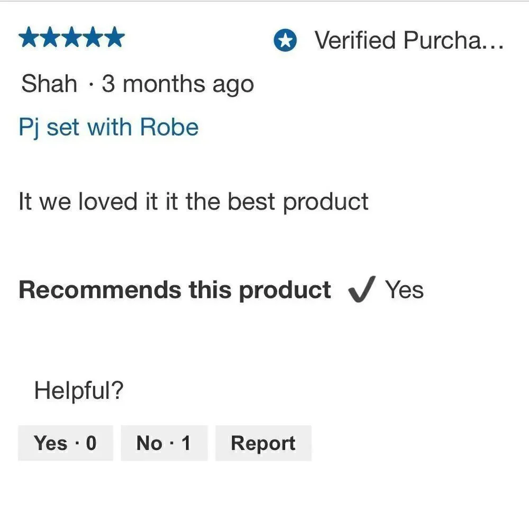The width and height of the screenshot is (529, 529).
Task: Open the 'Pj set with Robe' link
Action: [x=108, y=127]
